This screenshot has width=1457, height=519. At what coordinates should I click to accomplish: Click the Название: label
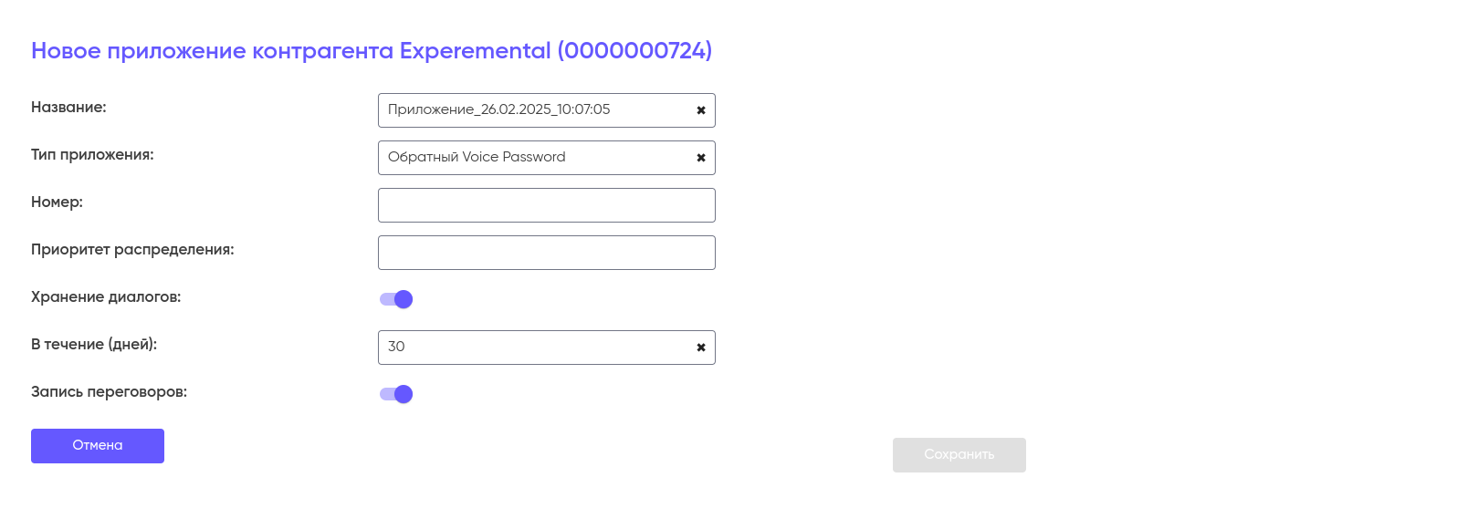[68, 108]
